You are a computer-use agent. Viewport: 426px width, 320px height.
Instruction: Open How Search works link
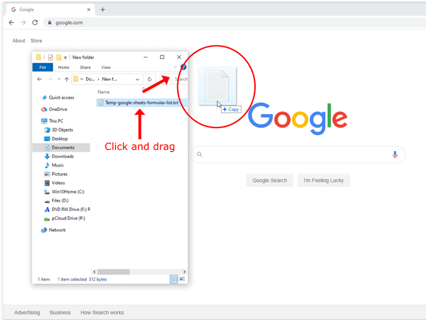point(102,313)
